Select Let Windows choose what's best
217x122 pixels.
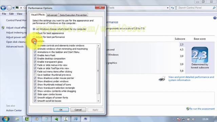coord(34,29)
